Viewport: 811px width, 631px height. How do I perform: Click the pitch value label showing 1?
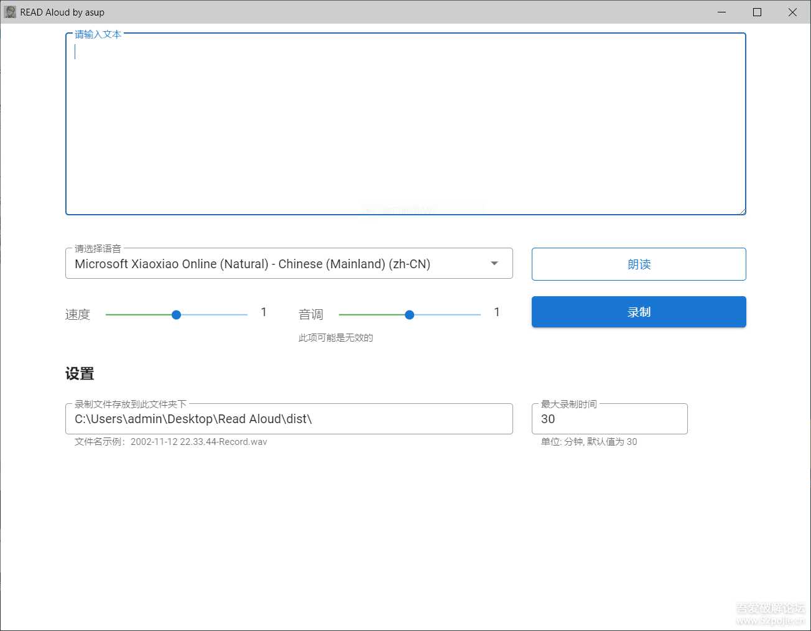pyautogui.click(x=496, y=312)
